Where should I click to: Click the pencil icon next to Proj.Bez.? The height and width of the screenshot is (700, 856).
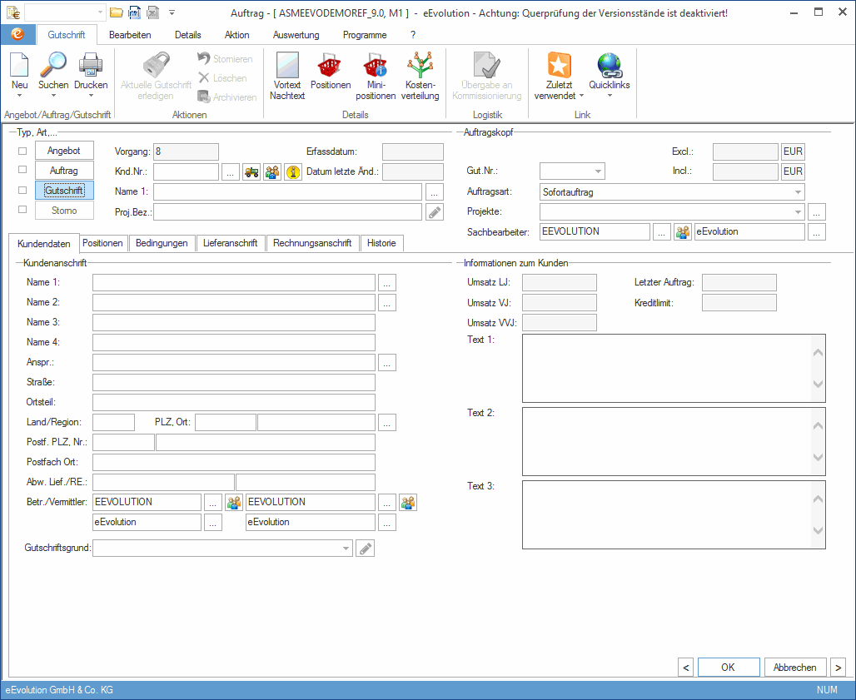pyautogui.click(x=435, y=211)
